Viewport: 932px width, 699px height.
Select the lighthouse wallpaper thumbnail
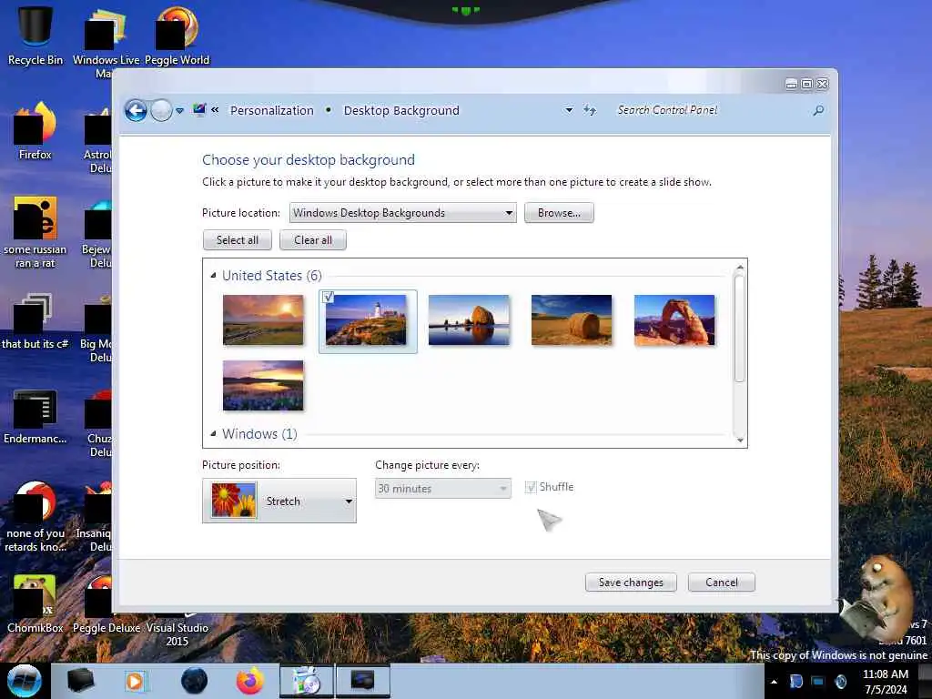[x=366, y=321]
